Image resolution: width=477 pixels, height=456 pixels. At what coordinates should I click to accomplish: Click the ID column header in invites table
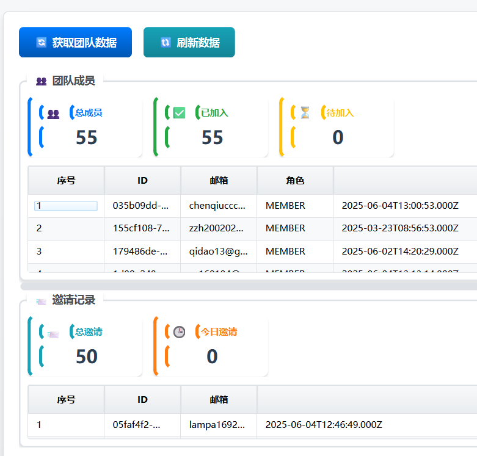pos(142,399)
